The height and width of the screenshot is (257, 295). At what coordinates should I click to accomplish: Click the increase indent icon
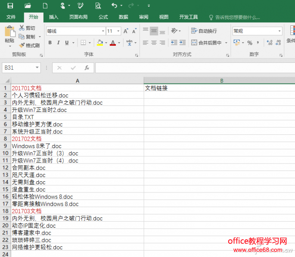point(183,43)
